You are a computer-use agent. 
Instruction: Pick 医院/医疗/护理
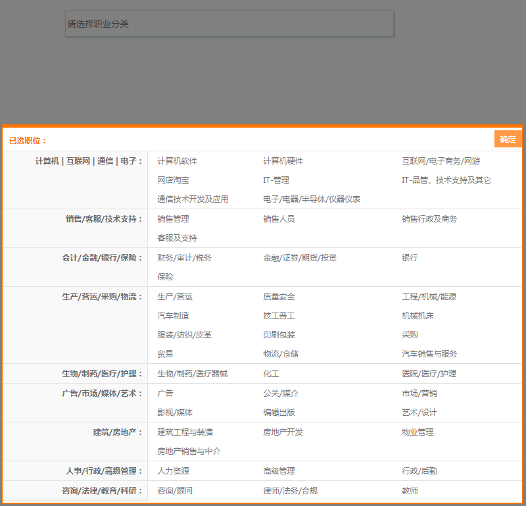coord(429,374)
